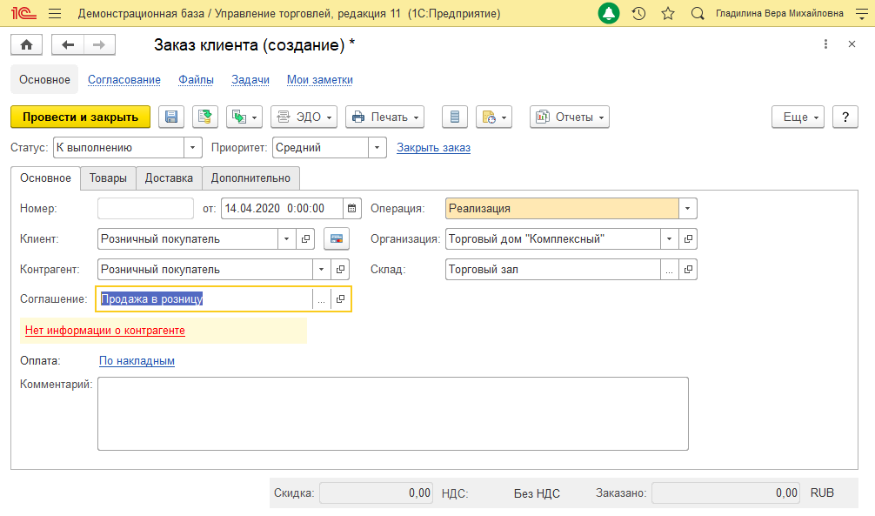The width and height of the screenshot is (875, 516).
Task: Open service menu icon beside user name
Action: coord(862,14)
